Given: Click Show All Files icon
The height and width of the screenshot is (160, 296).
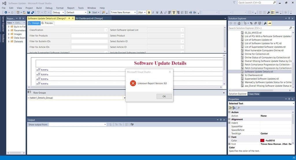Looking at the screenshot, I should 260,23.
